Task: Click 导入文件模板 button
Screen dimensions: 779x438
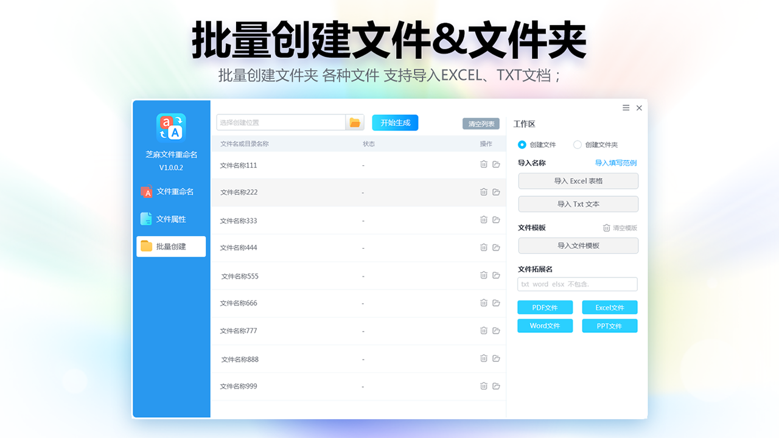Action: (578, 245)
